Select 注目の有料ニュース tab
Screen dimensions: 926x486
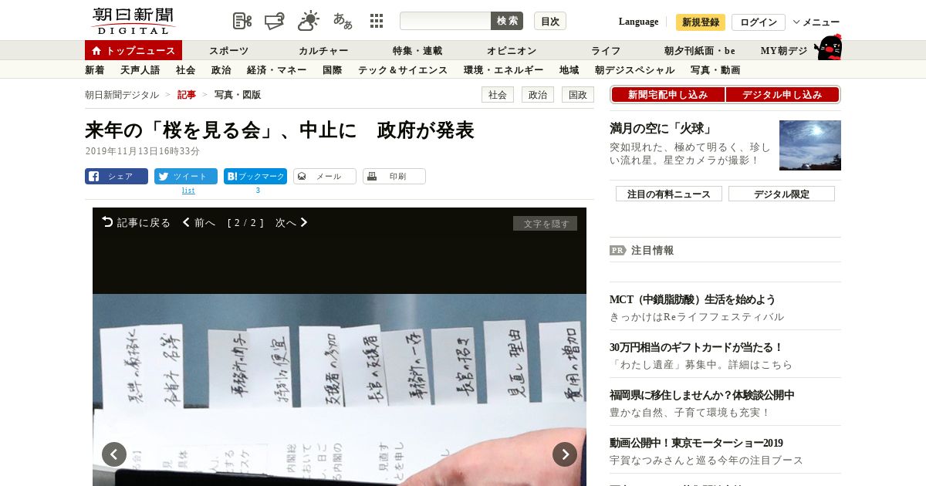(x=669, y=194)
